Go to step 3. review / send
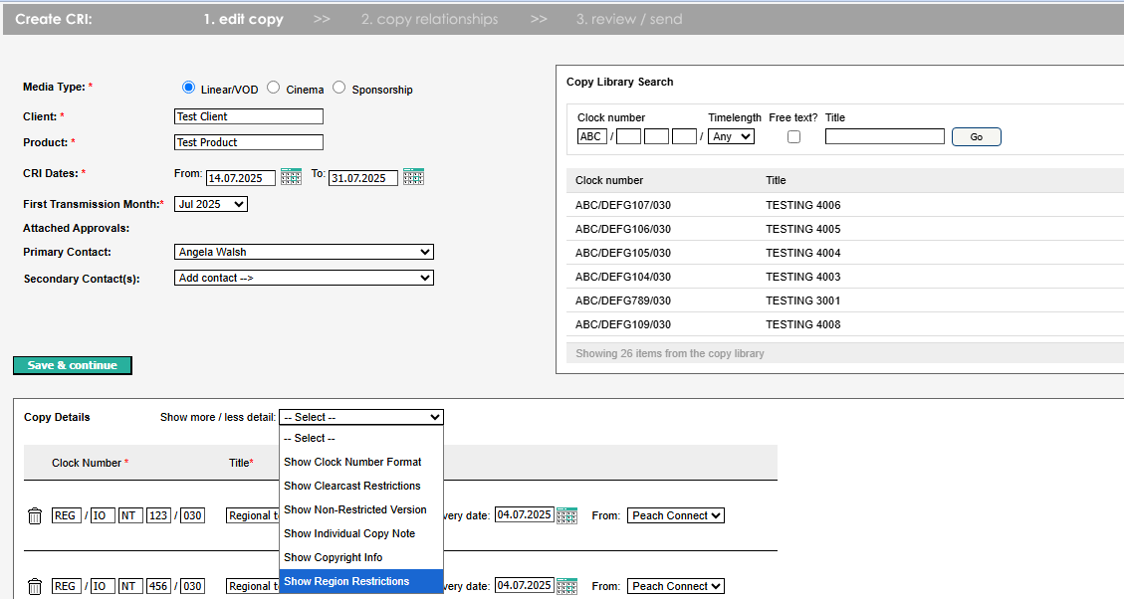The height and width of the screenshot is (599, 1124). tap(629, 19)
